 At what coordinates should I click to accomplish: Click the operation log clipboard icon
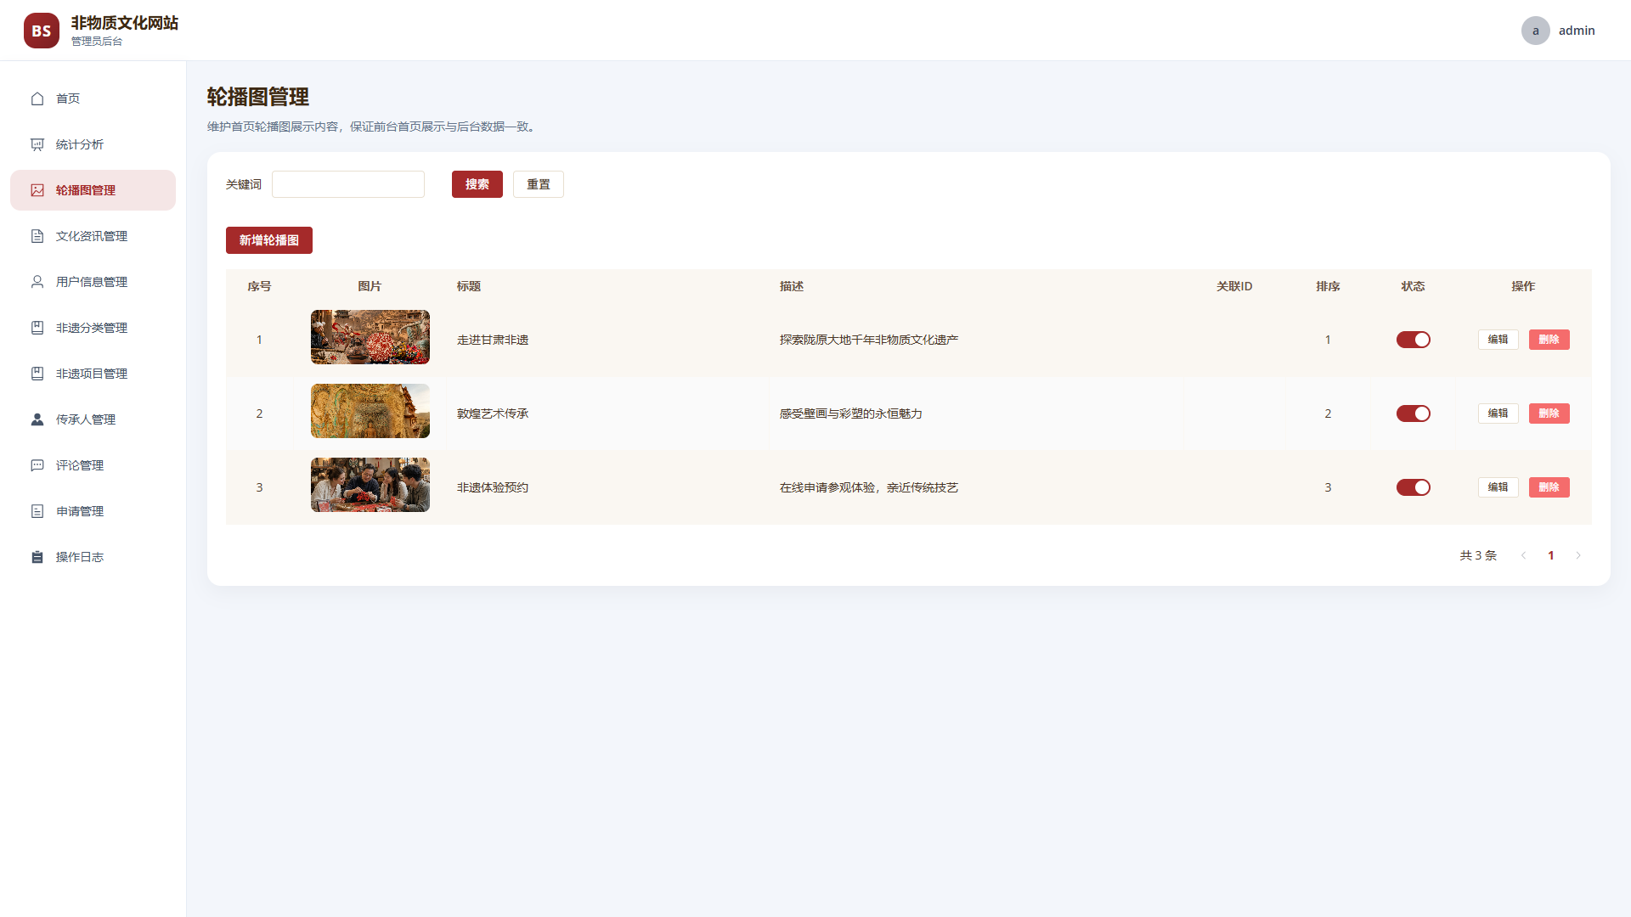click(37, 557)
